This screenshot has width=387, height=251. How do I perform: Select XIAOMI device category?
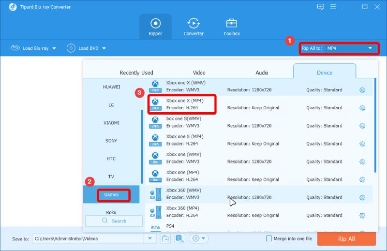click(112, 123)
